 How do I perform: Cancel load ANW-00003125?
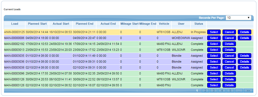229,32
